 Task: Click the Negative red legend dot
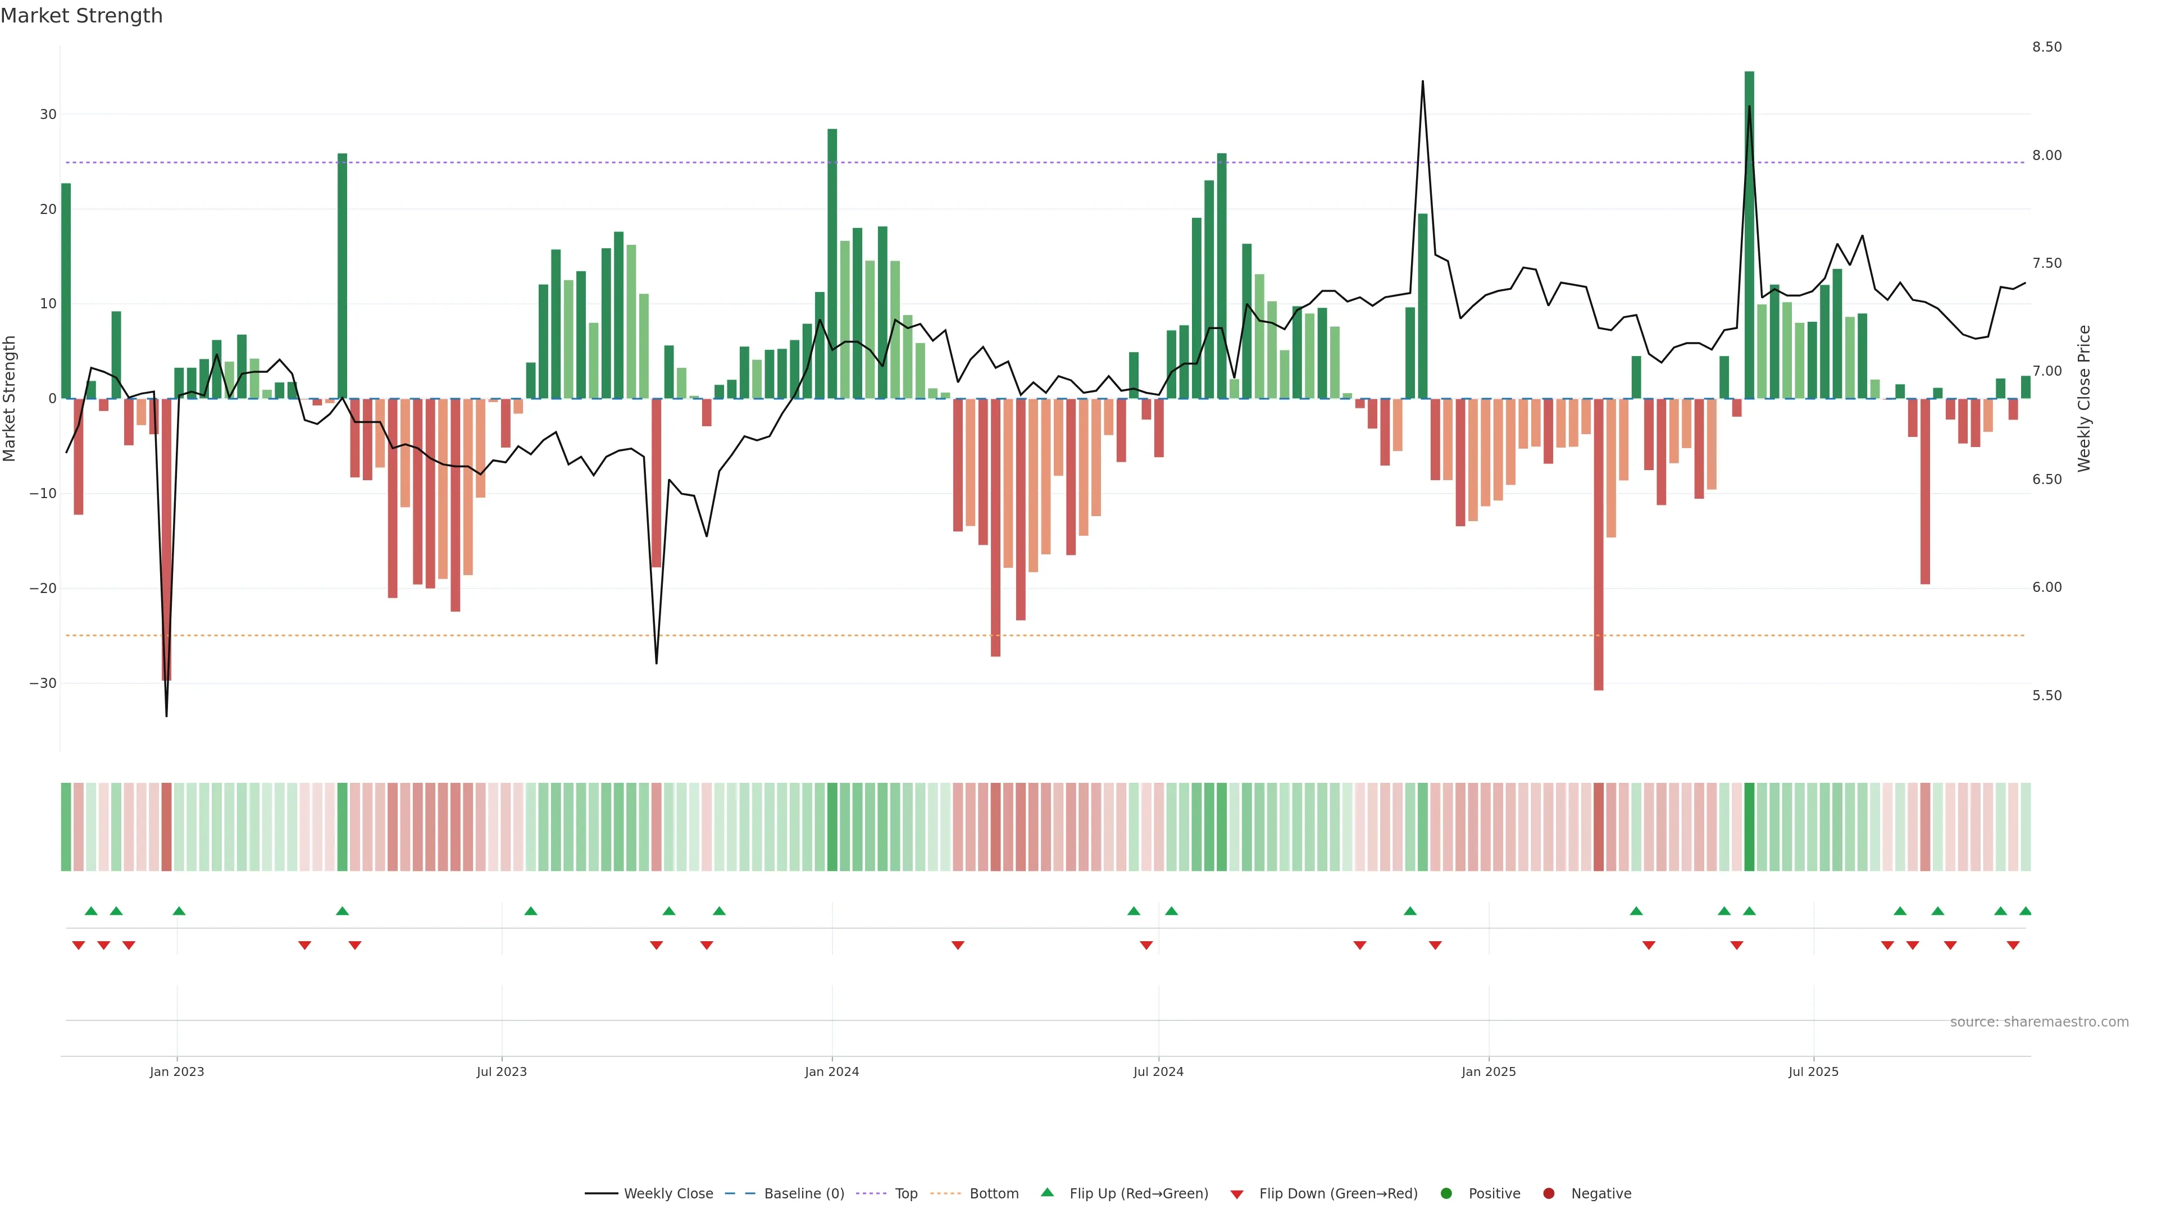click(x=1548, y=1193)
